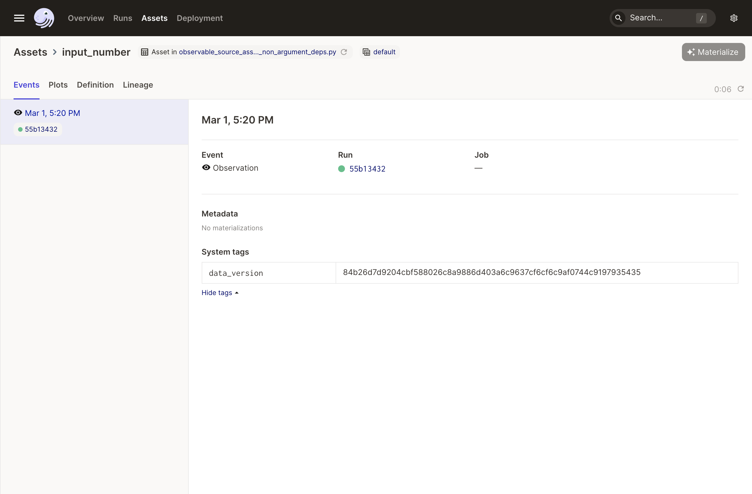Click the observation eye icon under Event
752x494 pixels.
pos(206,168)
